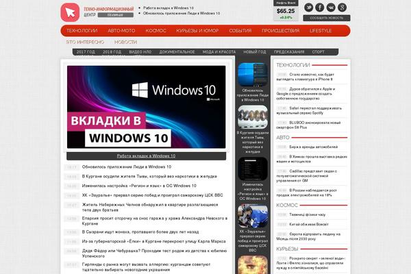
Task: Select the Предсказания tab
Action: pyautogui.click(x=289, y=52)
